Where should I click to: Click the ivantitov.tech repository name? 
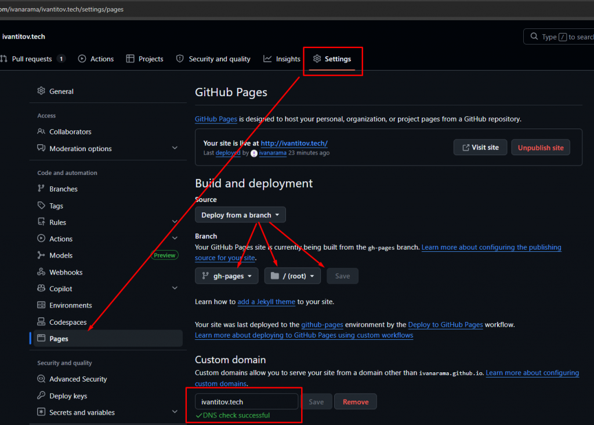(23, 36)
